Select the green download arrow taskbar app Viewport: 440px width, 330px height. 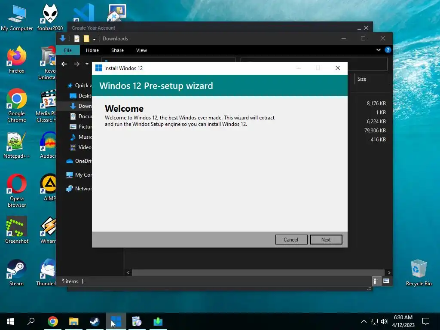coord(158,321)
